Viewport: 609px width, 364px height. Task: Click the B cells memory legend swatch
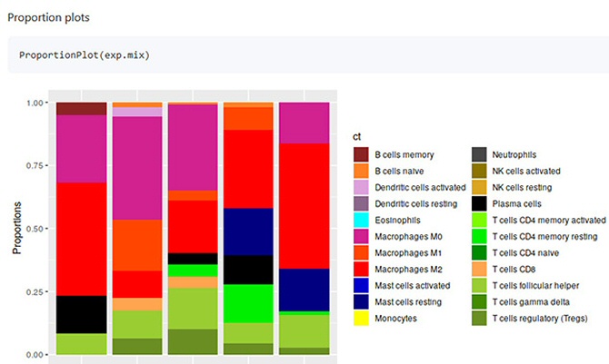click(x=362, y=154)
